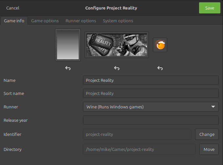The height and width of the screenshot is (165, 223).
Task: Select the Game info tab
Action: coord(14,21)
